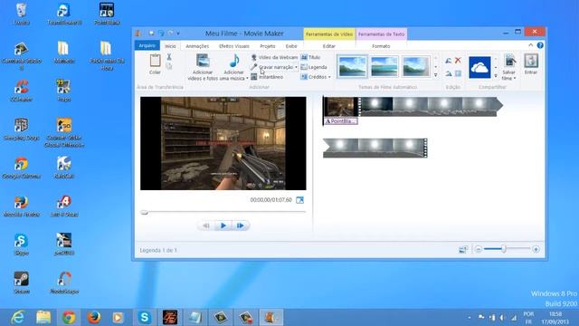Click the zoom in plus button
This screenshot has width=579, height=326.
536,250
